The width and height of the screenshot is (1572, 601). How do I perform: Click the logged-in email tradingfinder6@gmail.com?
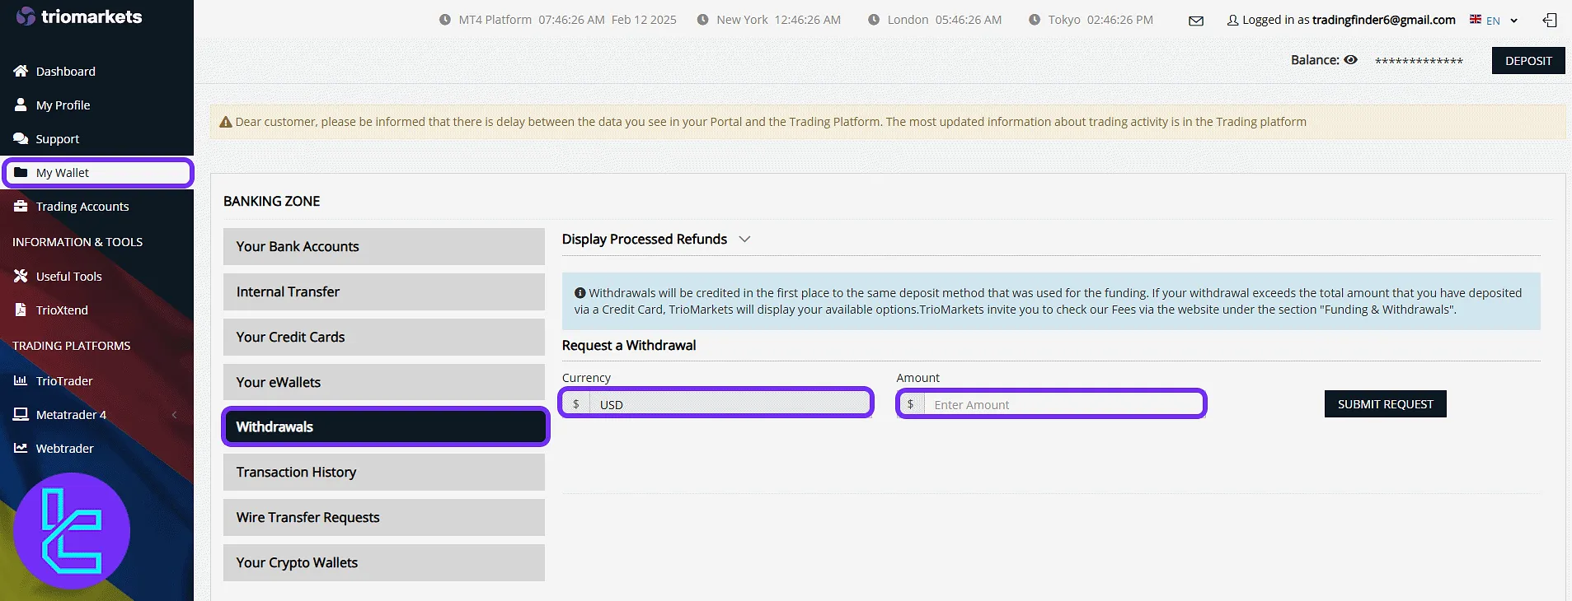point(1384,20)
